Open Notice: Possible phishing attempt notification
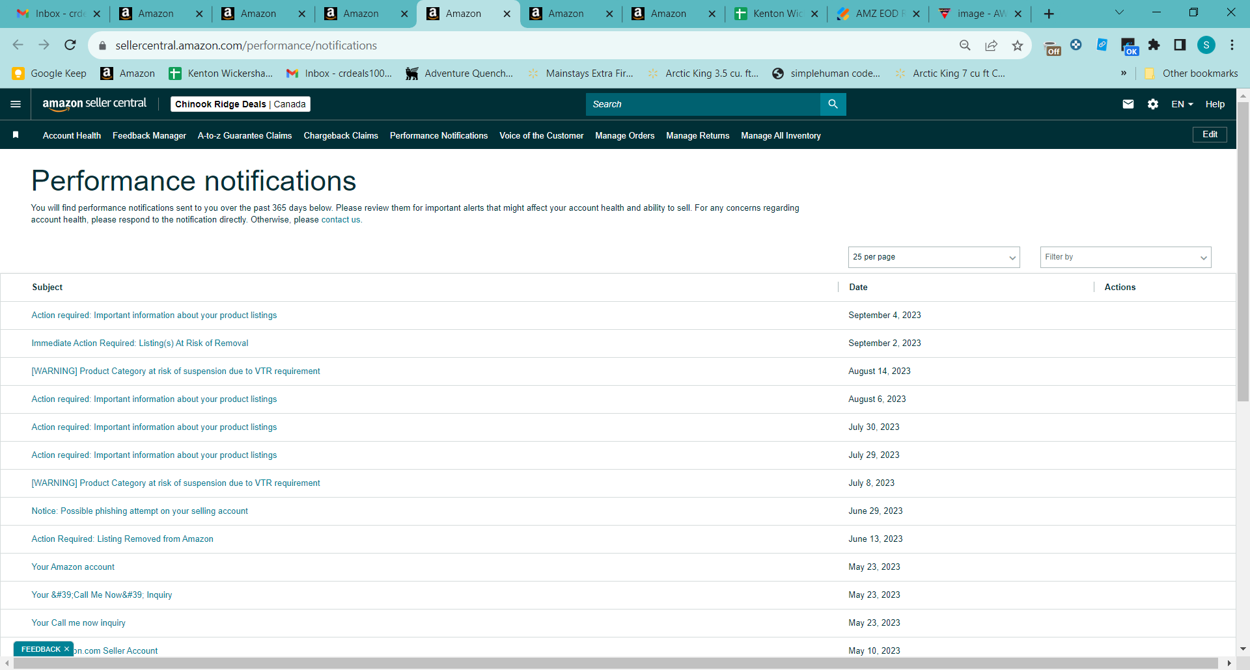1250x670 pixels. coord(140,511)
